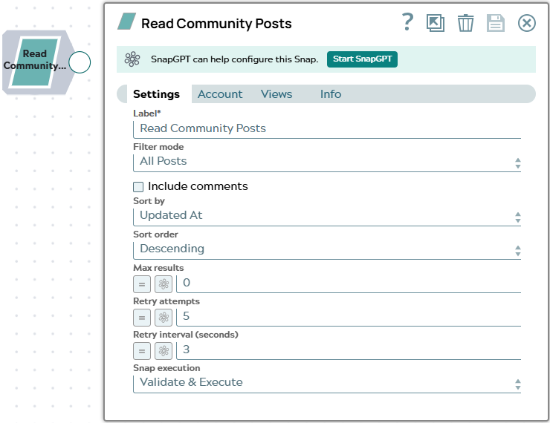
Task: Switch to the Settings tab
Action: tap(156, 94)
